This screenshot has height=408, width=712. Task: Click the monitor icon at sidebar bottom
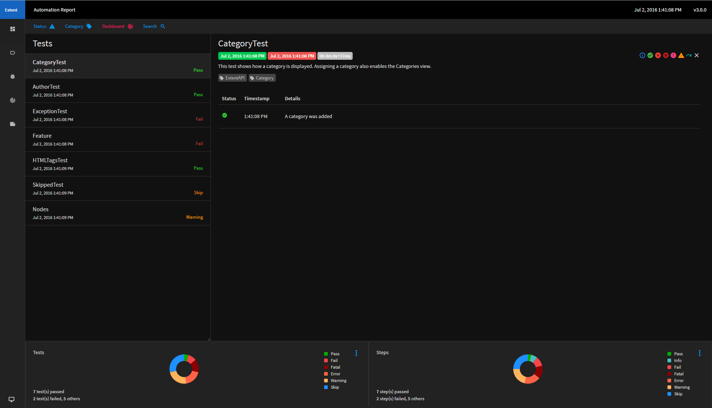coord(12,399)
